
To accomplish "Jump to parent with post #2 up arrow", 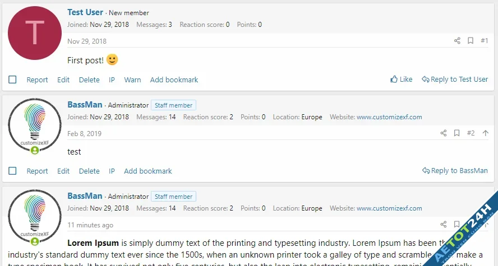I will tap(485, 133).
